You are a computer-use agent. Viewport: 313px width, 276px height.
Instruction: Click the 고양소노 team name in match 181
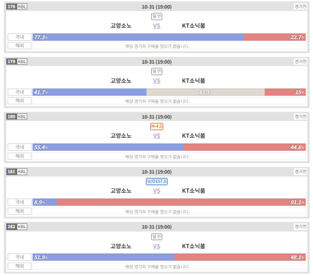click(x=121, y=191)
